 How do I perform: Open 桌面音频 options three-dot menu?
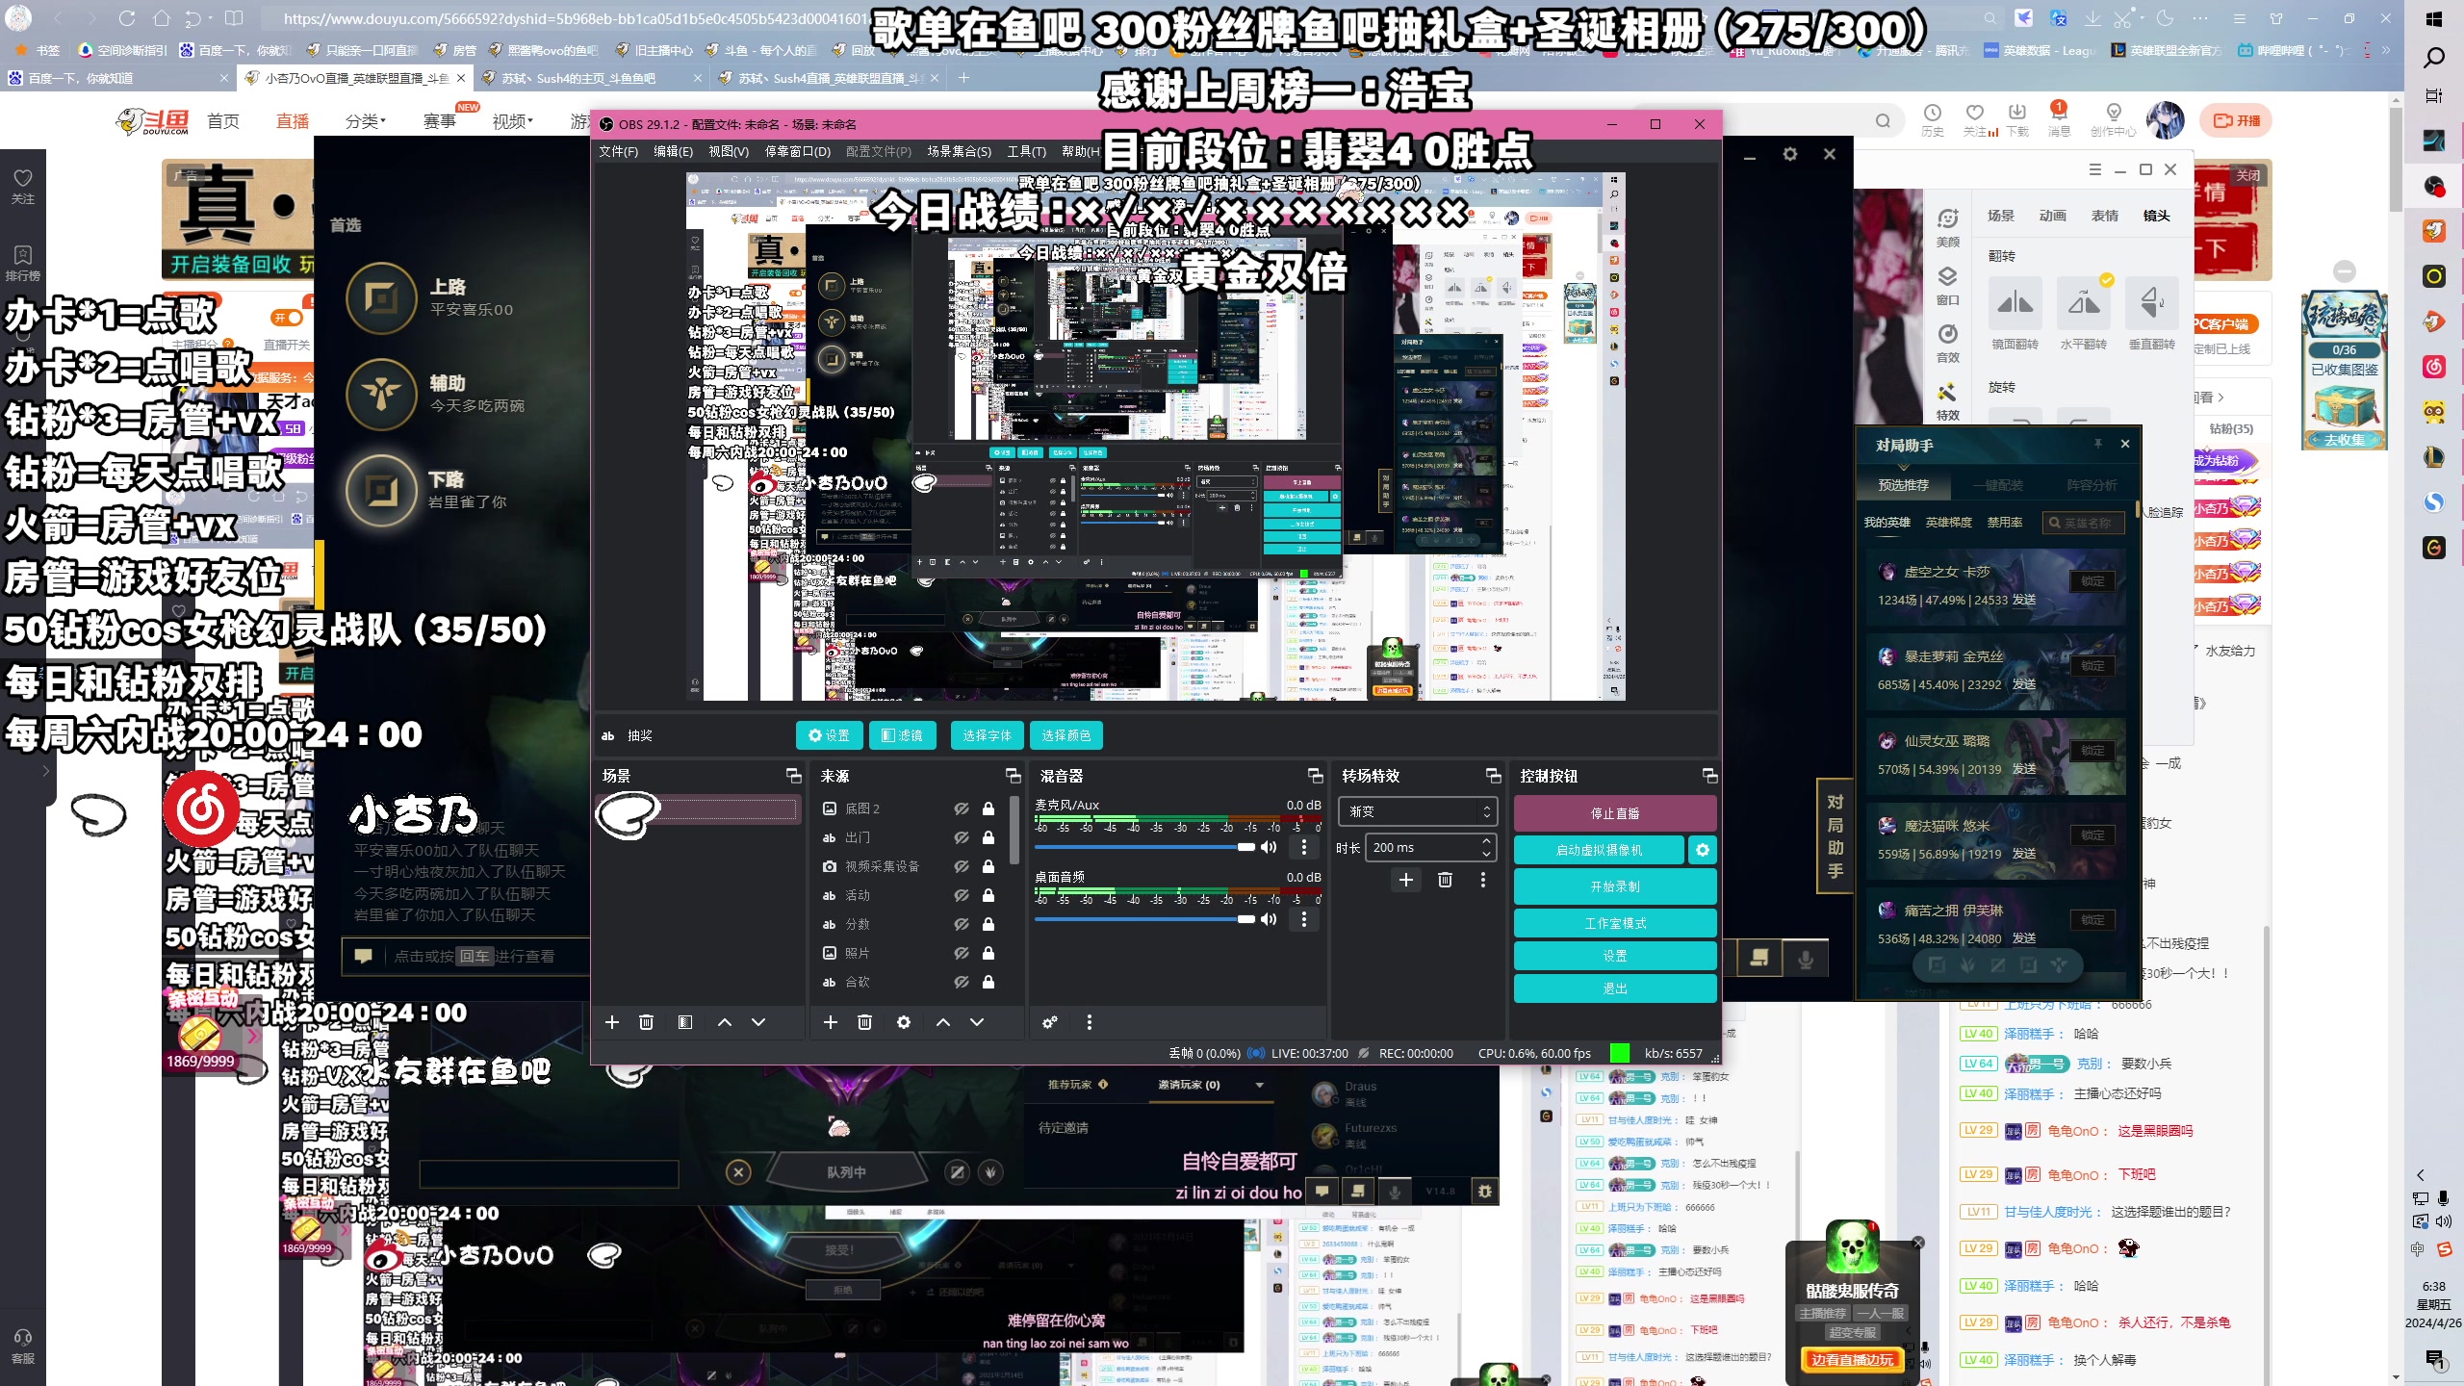pyautogui.click(x=1304, y=919)
